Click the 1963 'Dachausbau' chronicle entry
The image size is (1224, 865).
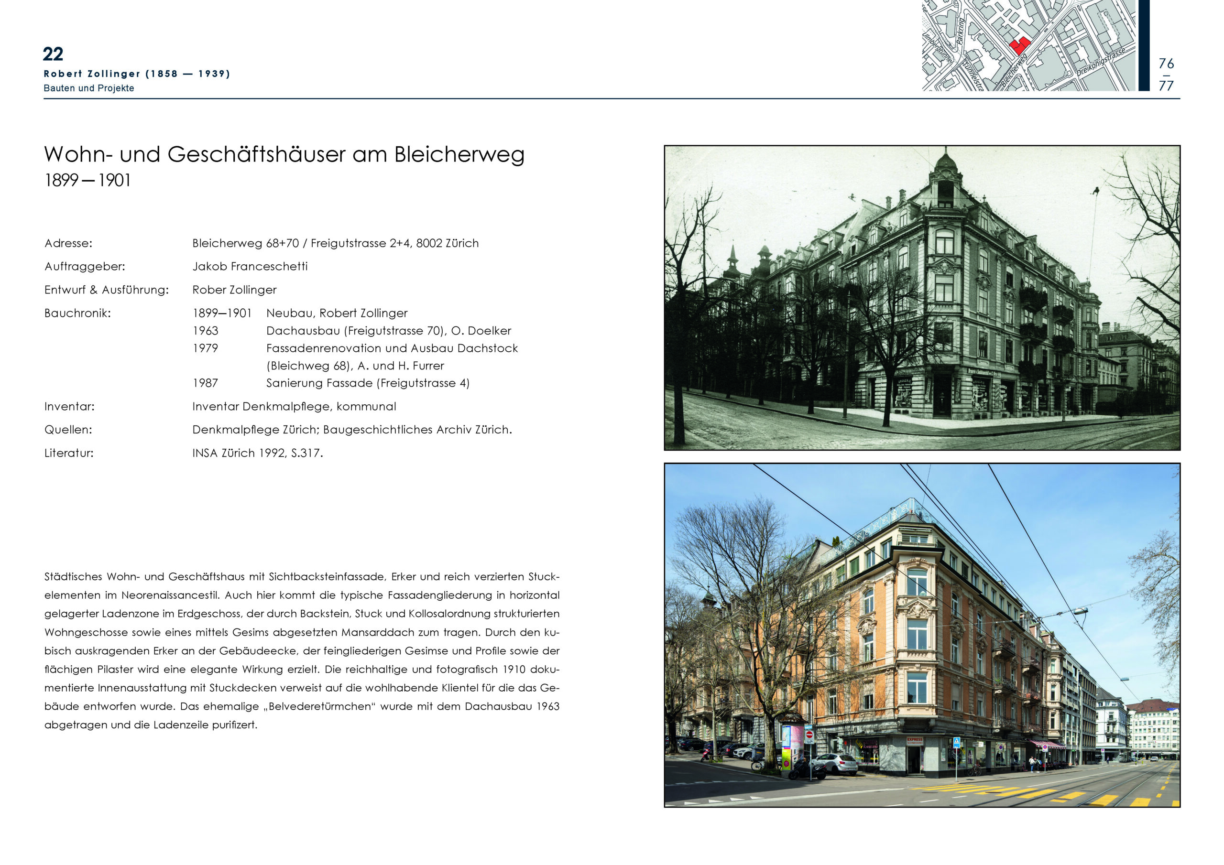coord(388,330)
